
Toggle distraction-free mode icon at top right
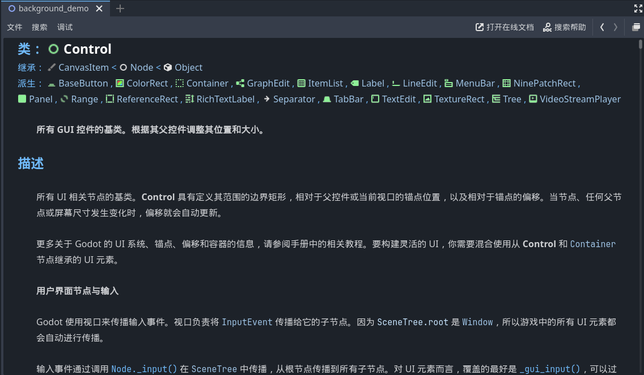[x=638, y=8]
